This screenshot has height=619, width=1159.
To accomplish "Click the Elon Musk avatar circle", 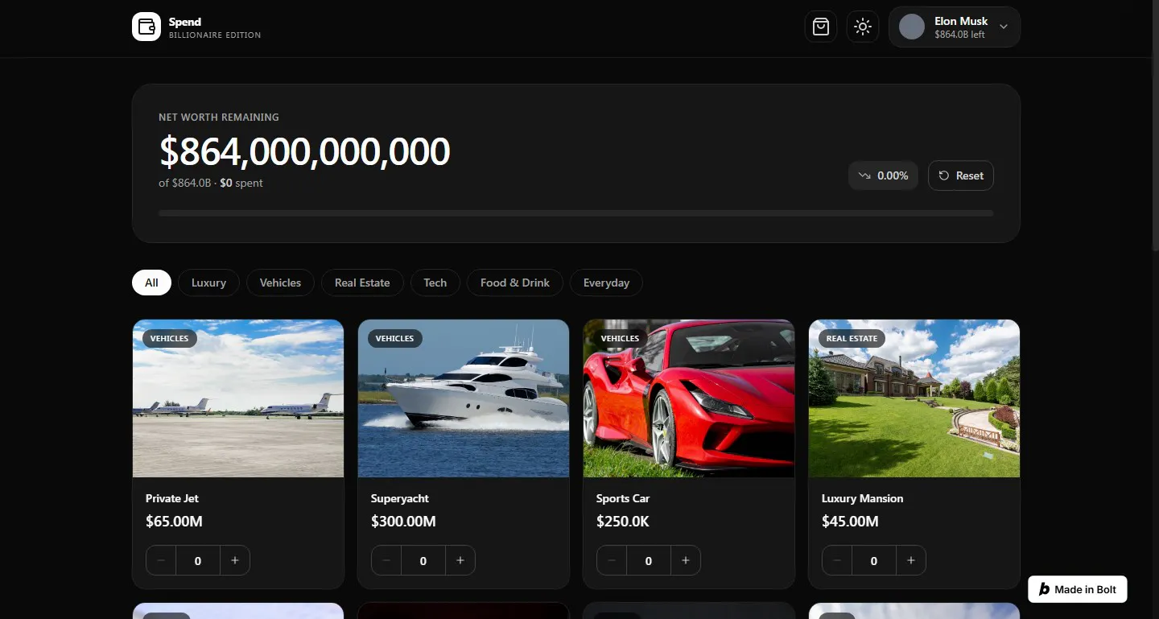I will [x=912, y=27].
